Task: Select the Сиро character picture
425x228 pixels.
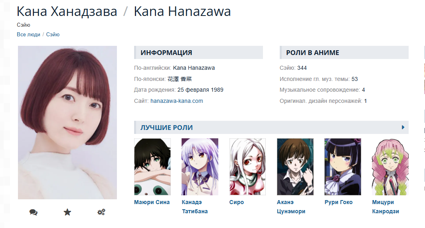Action: (x=247, y=167)
